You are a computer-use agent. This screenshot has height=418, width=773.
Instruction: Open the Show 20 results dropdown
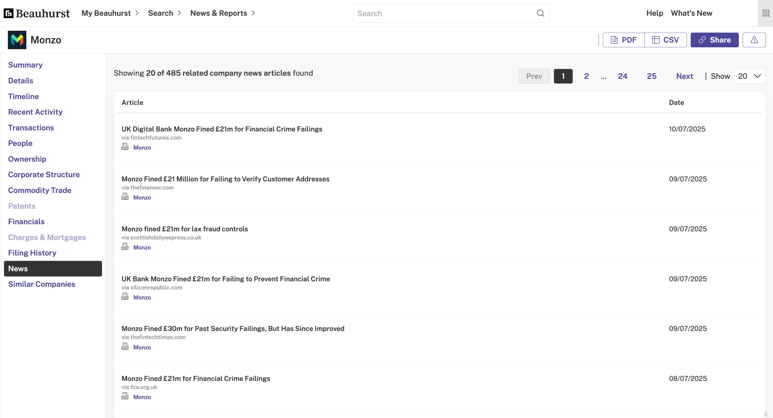(x=749, y=76)
